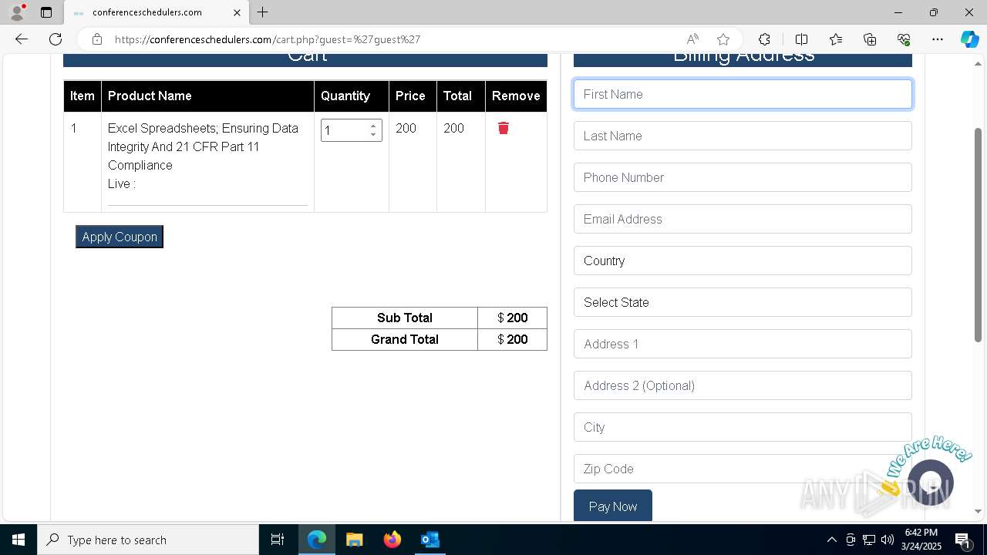Click the Sub Total label cell
Image resolution: width=987 pixels, height=555 pixels.
405,318
